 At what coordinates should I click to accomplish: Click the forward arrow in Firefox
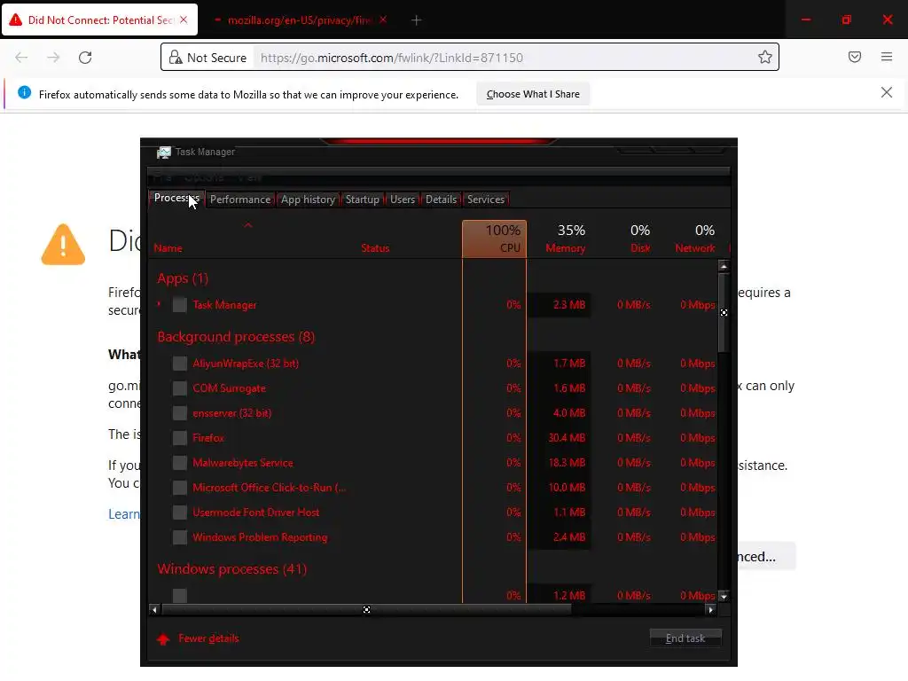click(53, 58)
